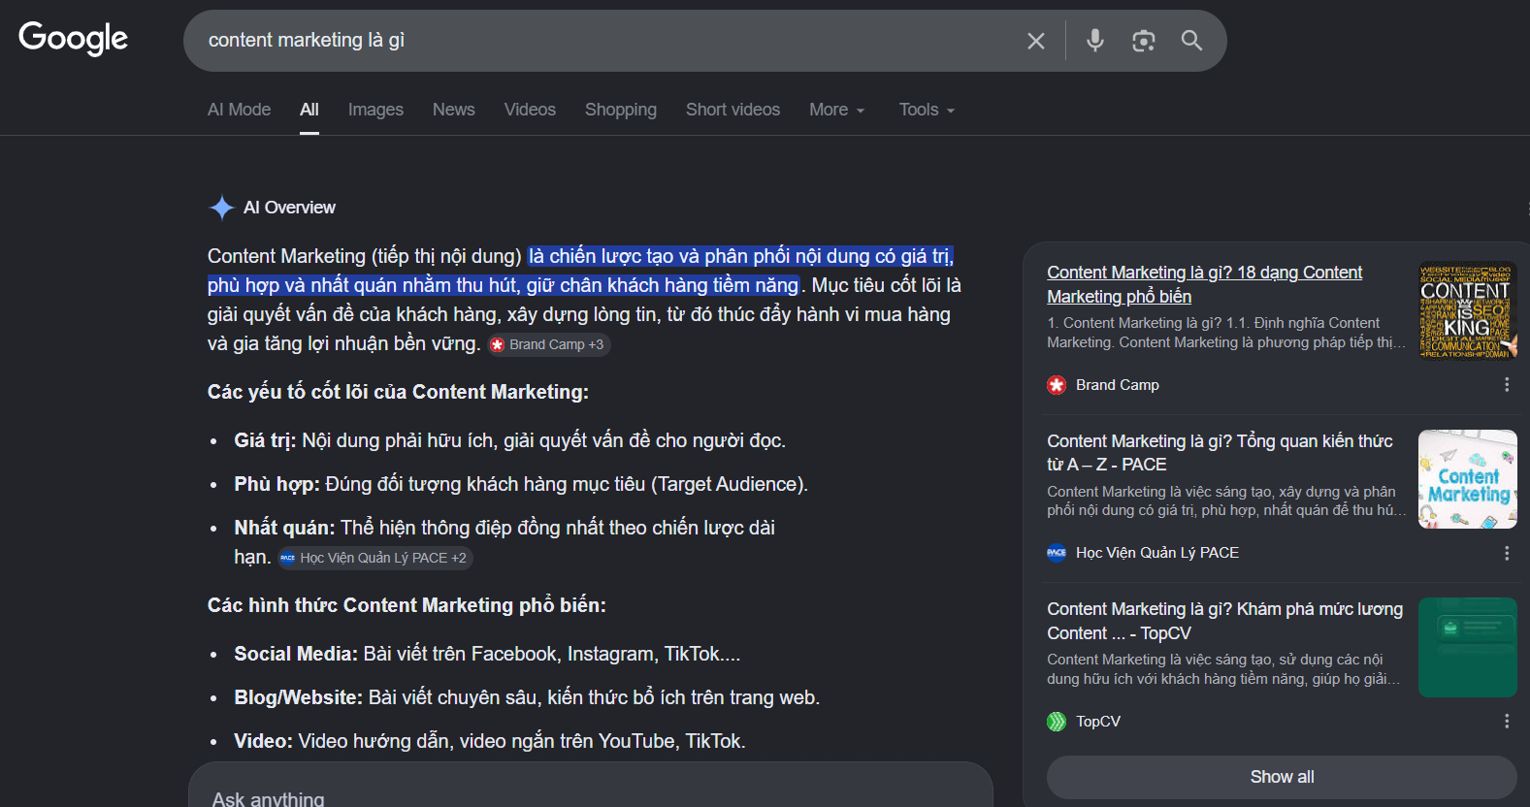Click 'Các hình thức Content Marketing phổ biến:' heading
1530x807 pixels.
407,605
